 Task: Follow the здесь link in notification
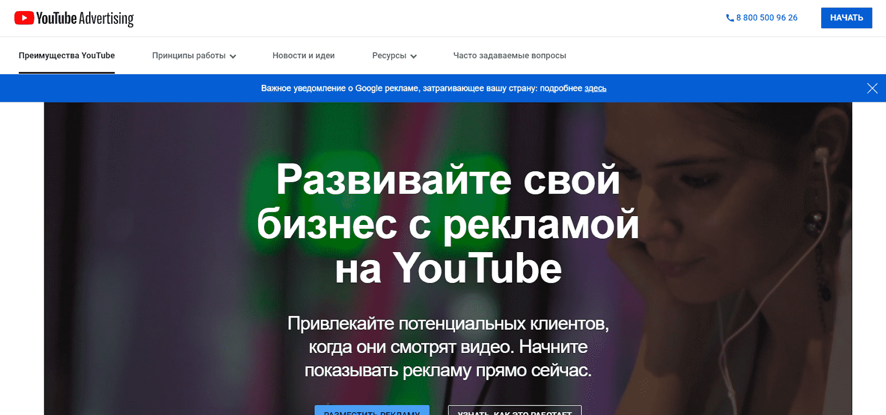[595, 88]
